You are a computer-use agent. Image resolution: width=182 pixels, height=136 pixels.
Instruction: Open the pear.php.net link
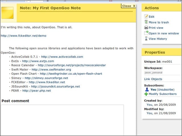(37, 91)
